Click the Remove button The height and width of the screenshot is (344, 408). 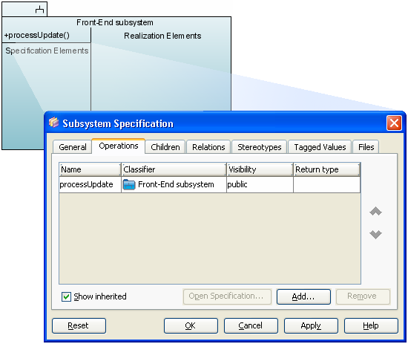pyautogui.click(x=363, y=296)
